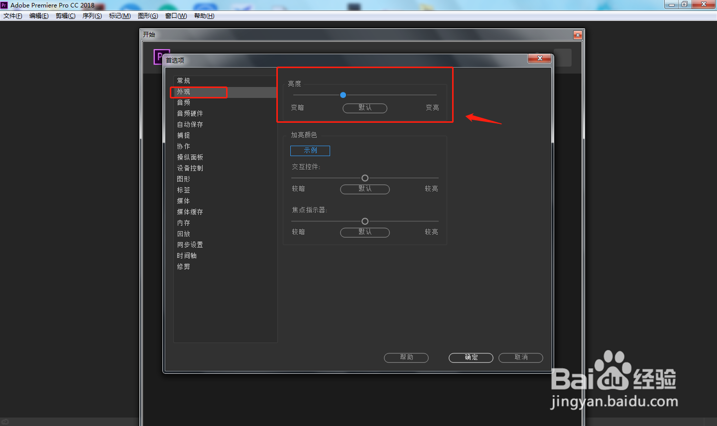The width and height of the screenshot is (717, 426).
Task: Reset 焦点指示器 with its 默认 button
Action: [365, 232]
